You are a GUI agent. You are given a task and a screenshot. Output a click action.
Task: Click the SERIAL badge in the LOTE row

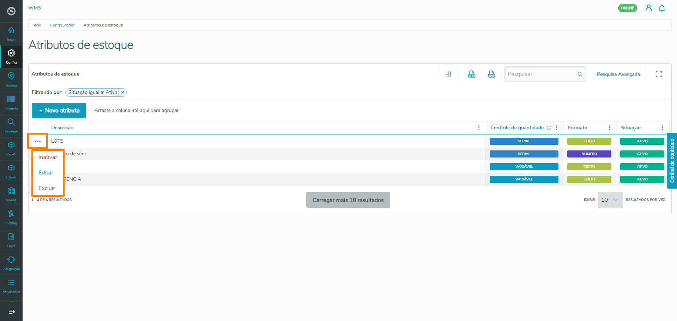[x=524, y=141]
